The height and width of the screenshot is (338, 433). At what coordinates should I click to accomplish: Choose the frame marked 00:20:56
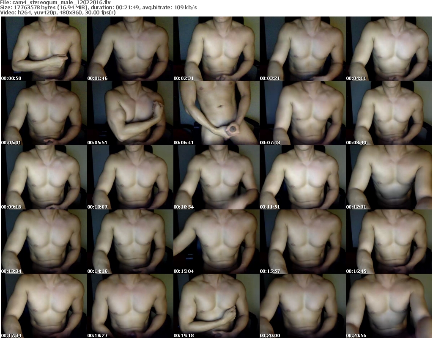(389, 306)
